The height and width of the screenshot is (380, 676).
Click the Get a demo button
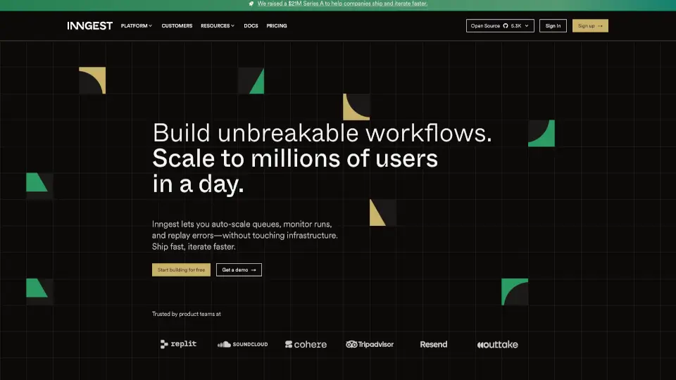click(x=239, y=270)
